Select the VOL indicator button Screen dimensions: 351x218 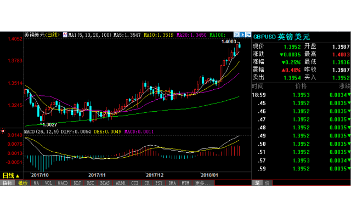pyautogui.click(x=49, y=183)
